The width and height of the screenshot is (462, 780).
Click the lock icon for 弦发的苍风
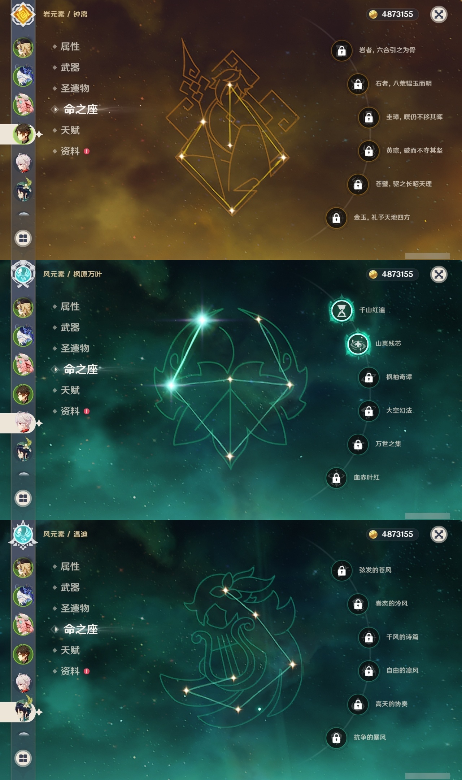[341, 571]
